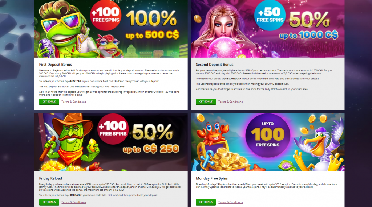372x207 pixels.
Task: Click GET BONUS under Friday Reload
Action: (49, 202)
